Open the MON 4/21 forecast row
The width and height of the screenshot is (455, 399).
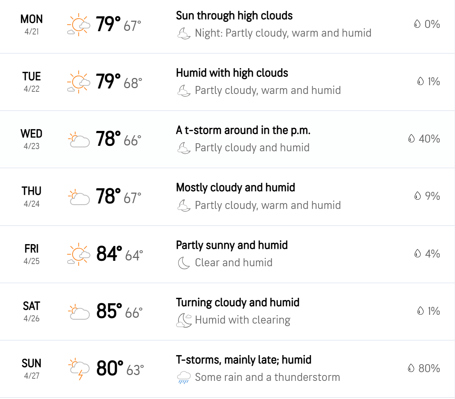coord(32,24)
